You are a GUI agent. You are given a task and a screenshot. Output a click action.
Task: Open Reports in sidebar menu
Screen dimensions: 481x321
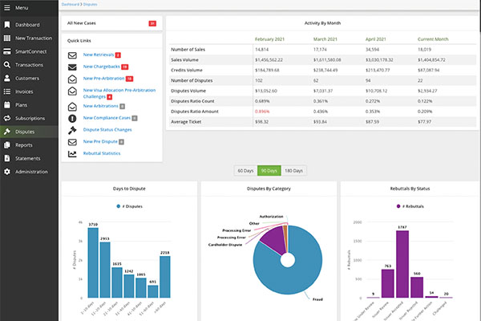pos(24,145)
